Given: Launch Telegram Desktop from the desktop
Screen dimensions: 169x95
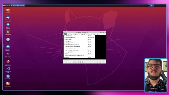Looking at the screenshot, I should (8, 26).
